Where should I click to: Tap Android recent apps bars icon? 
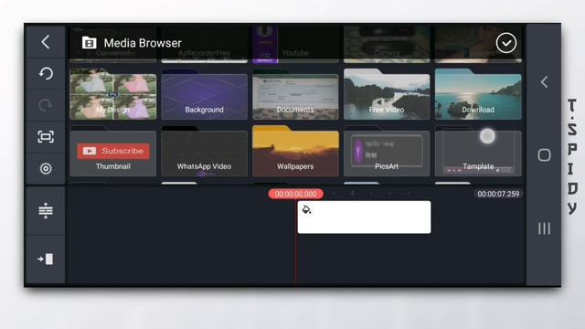[545, 228]
